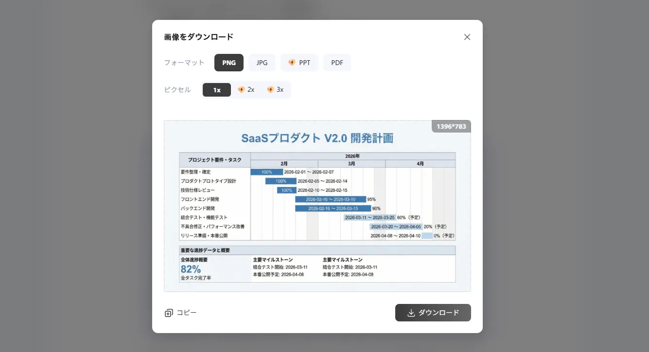This screenshot has height=352, width=649.
Task: Click the download arrow icon in the ダウンロード button
Action: [x=411, y=313]
